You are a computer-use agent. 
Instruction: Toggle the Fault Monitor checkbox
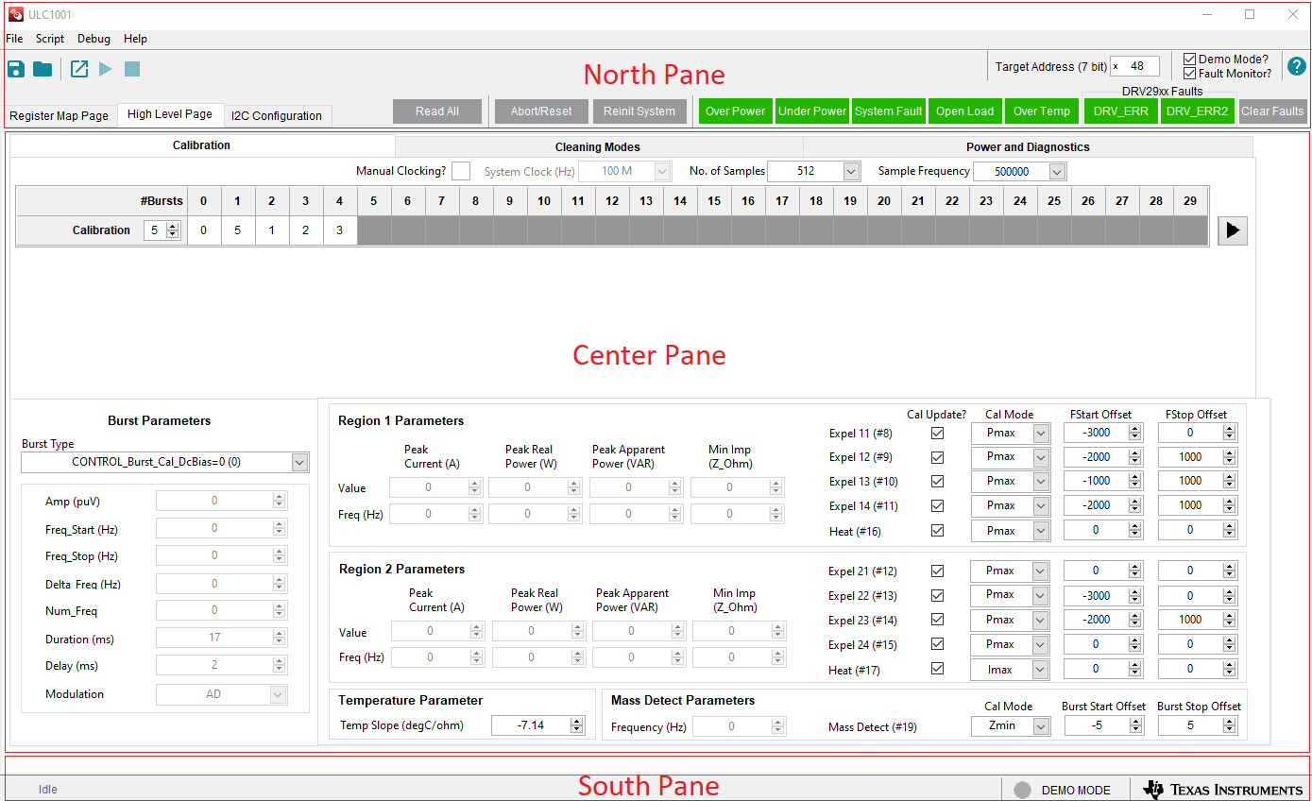(1190, 74)
